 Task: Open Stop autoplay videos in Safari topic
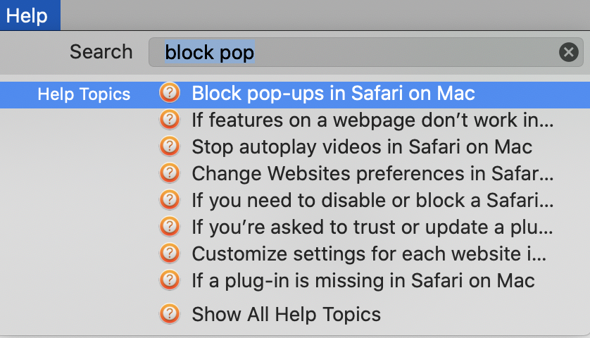[362, 146]
